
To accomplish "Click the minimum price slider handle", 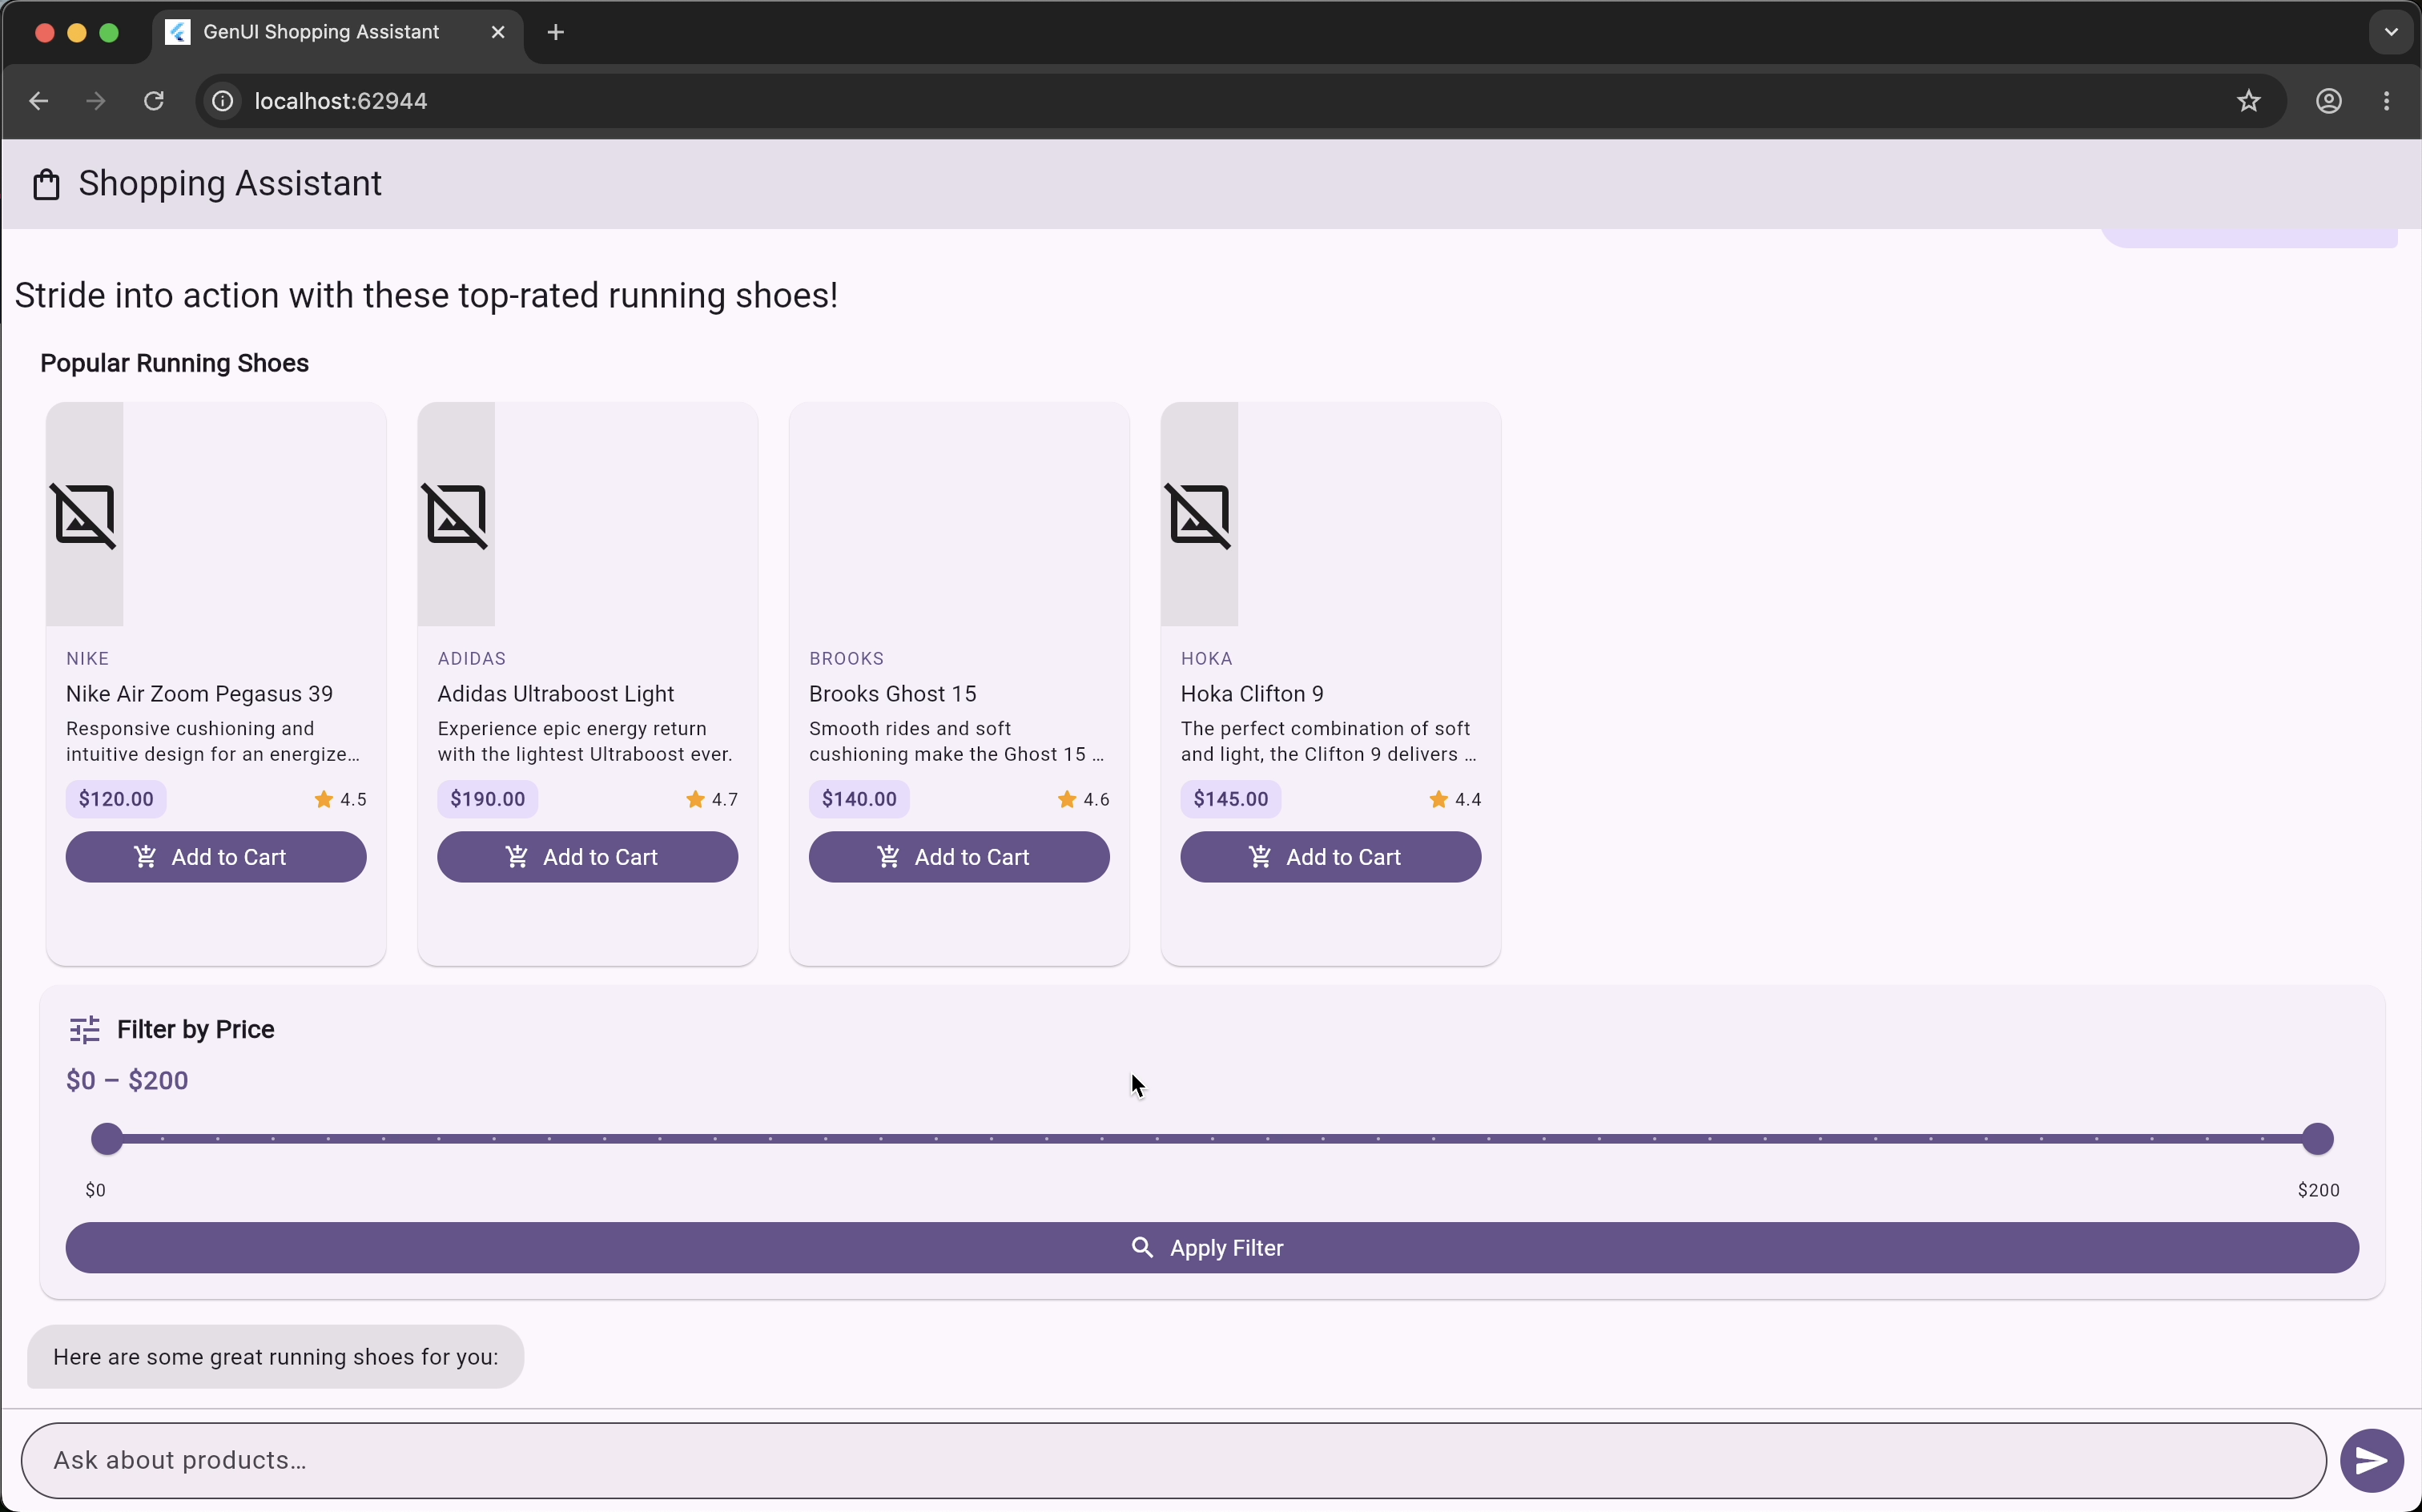I will tap(107, 1139).
